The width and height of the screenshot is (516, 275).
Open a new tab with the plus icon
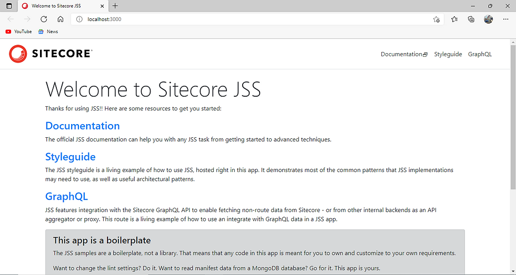[x=115, y=6]
